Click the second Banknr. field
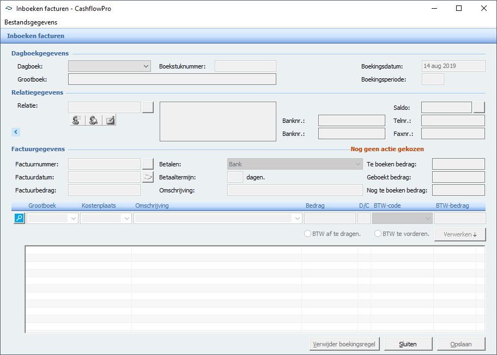 351,133
